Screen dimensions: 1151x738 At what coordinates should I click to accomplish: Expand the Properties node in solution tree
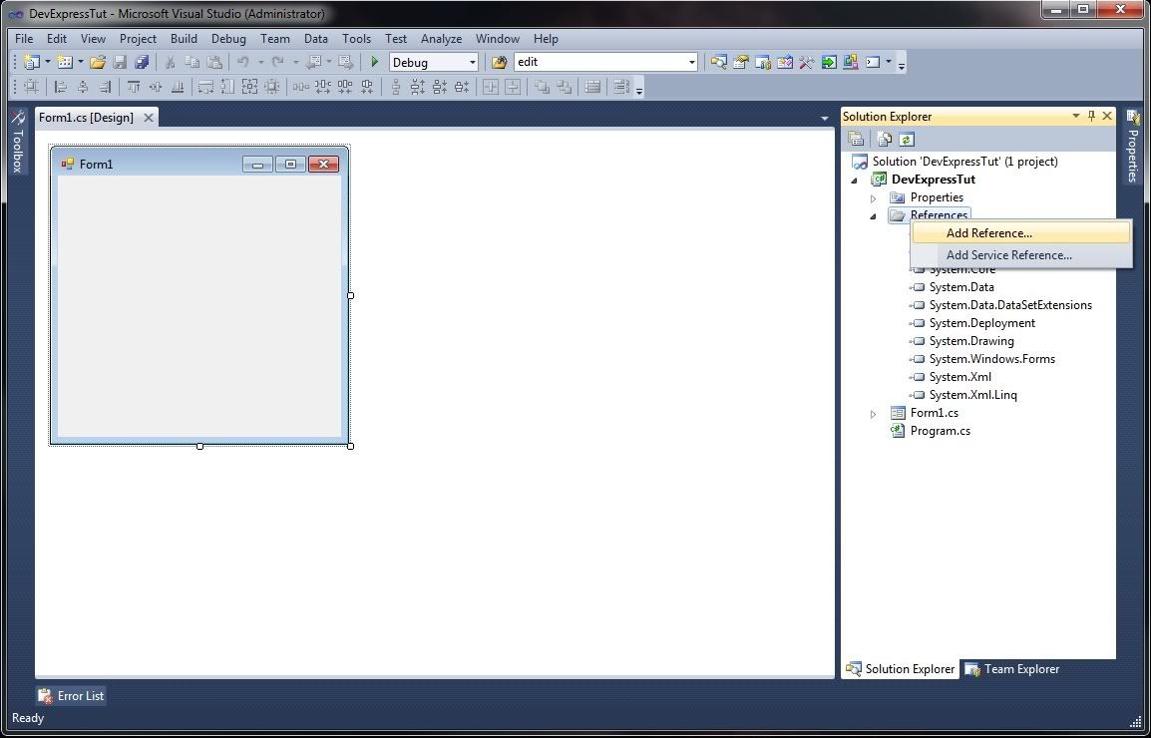tap(874, 197)
